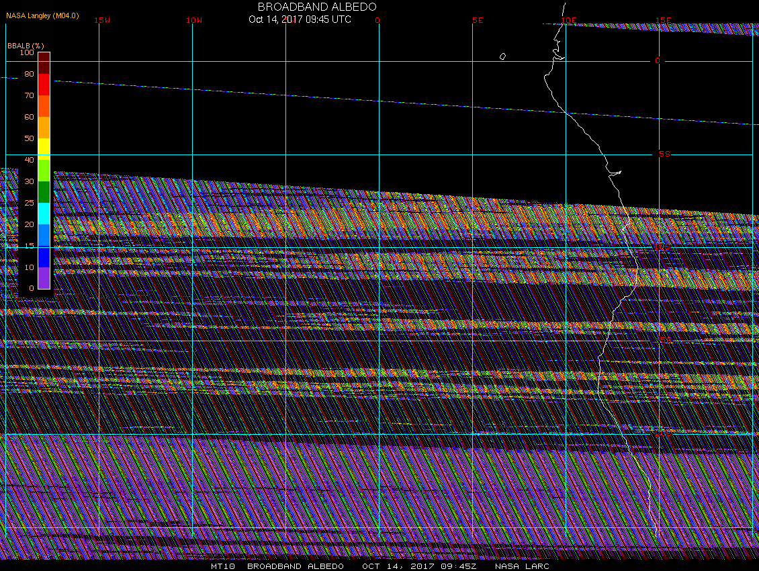Click the 10E longitude label
Viewport: 759px width, 571px height.
pos(569,20)
